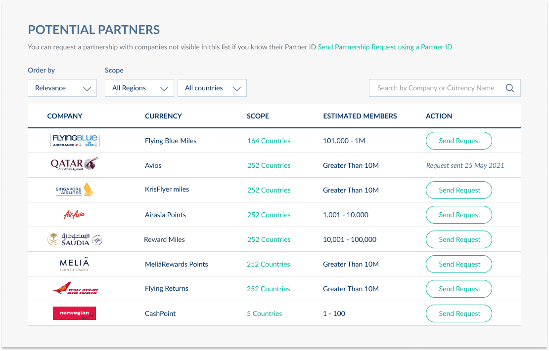This screenshot has height=351, width=549.
Task: Click the AirAsia logo
Action: (x=74, y=214)
